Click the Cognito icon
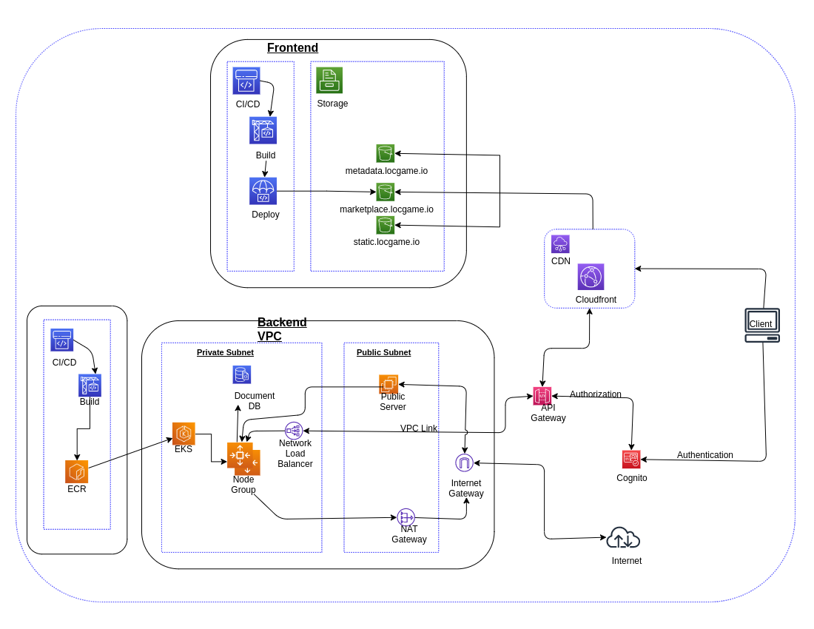Image resolution: width=814 pixels, height=629 pixels. [631, 459]
